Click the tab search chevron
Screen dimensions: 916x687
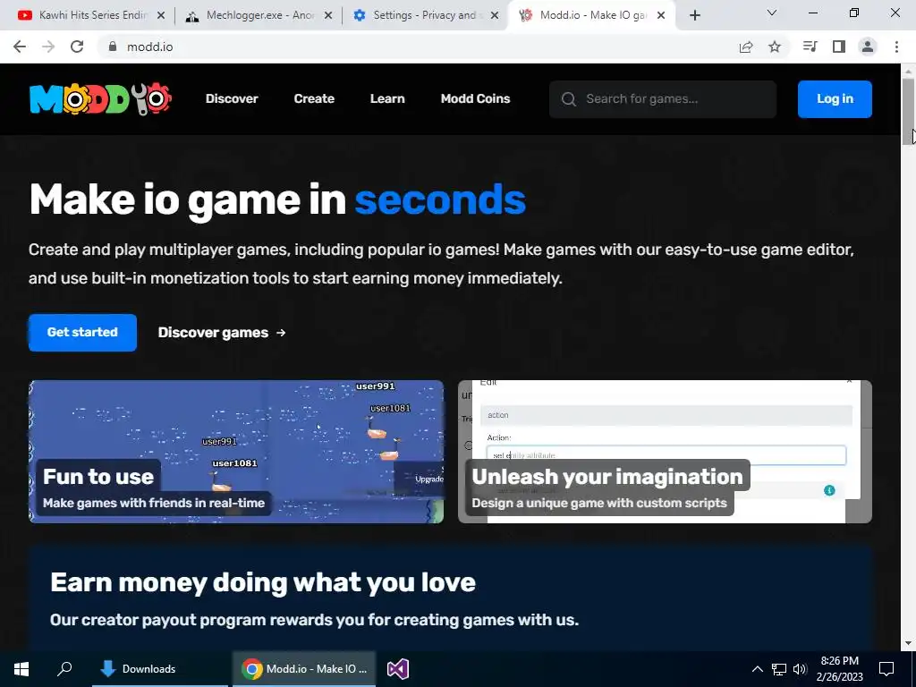tap(772, 13)
